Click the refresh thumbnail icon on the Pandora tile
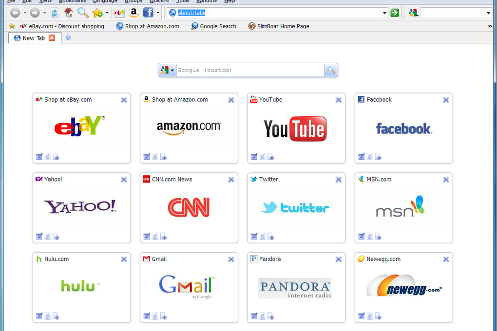The image size is (497, 331). point(262,316)
